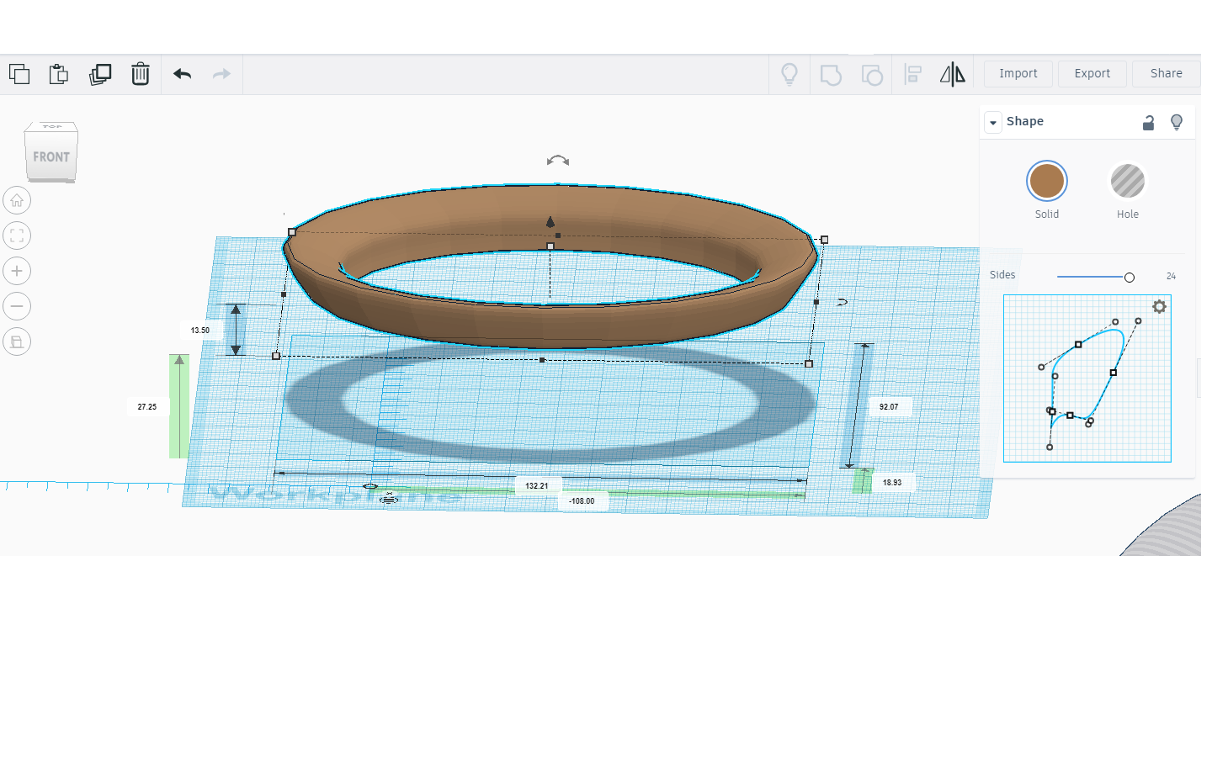The width and height of the screenshot is (1212, 757).
Task: Choose the Solid color swatch
Action: coord(1047,181)
